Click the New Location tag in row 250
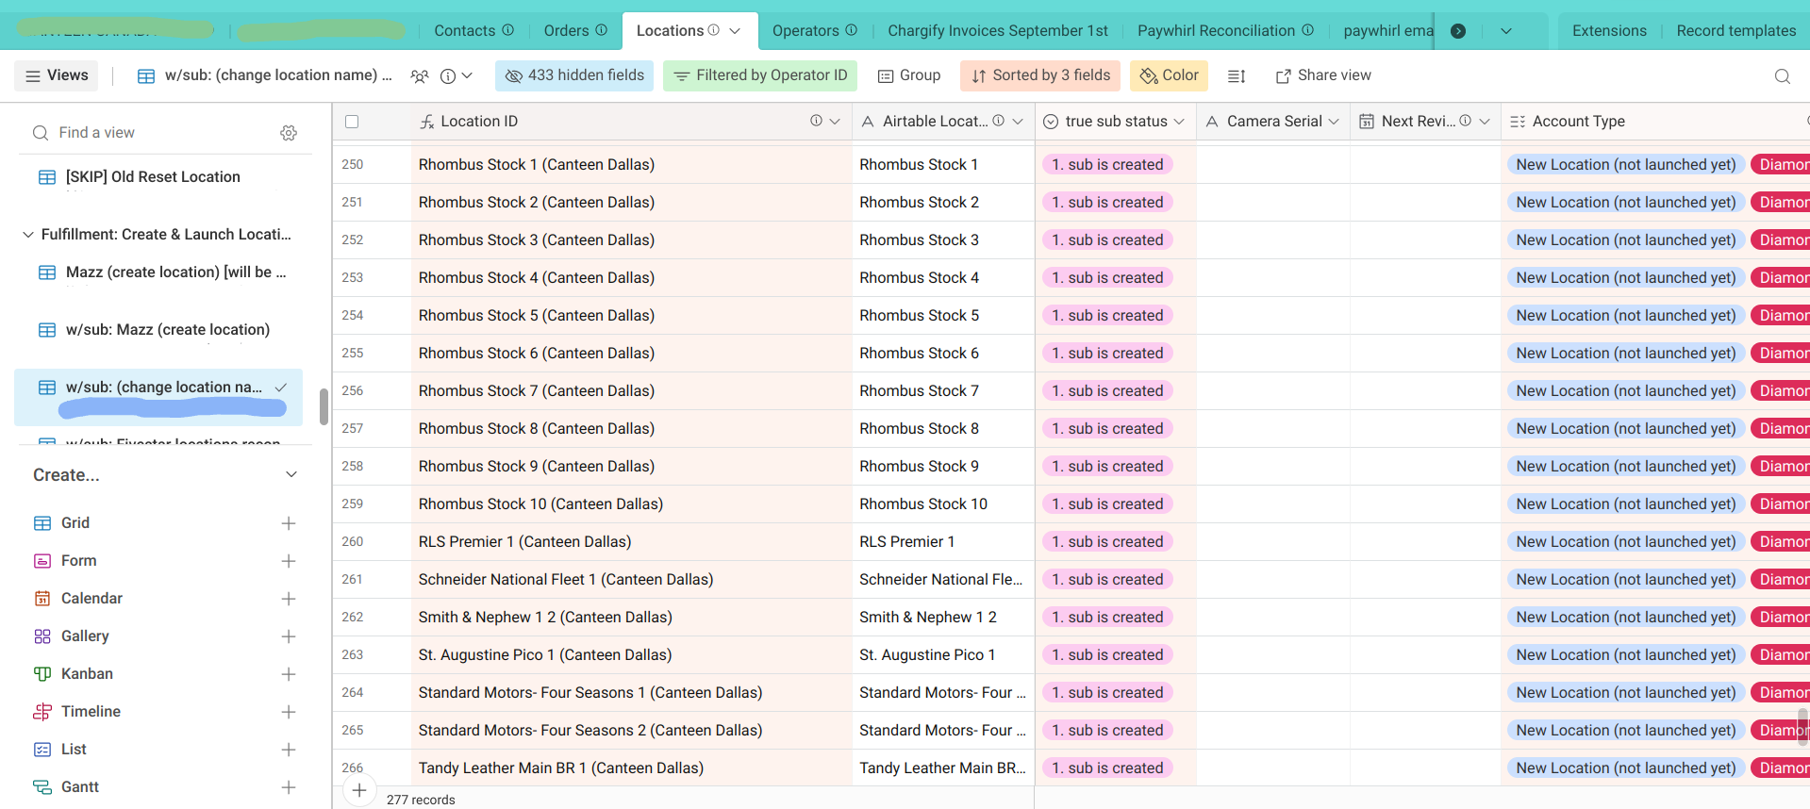The width and height of the screenshot is (1810, 809). pyautogui.click(x=1625, y=165)
